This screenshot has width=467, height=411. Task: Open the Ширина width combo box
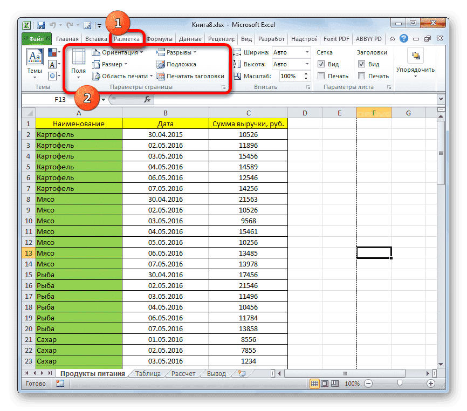click(291, 52)
